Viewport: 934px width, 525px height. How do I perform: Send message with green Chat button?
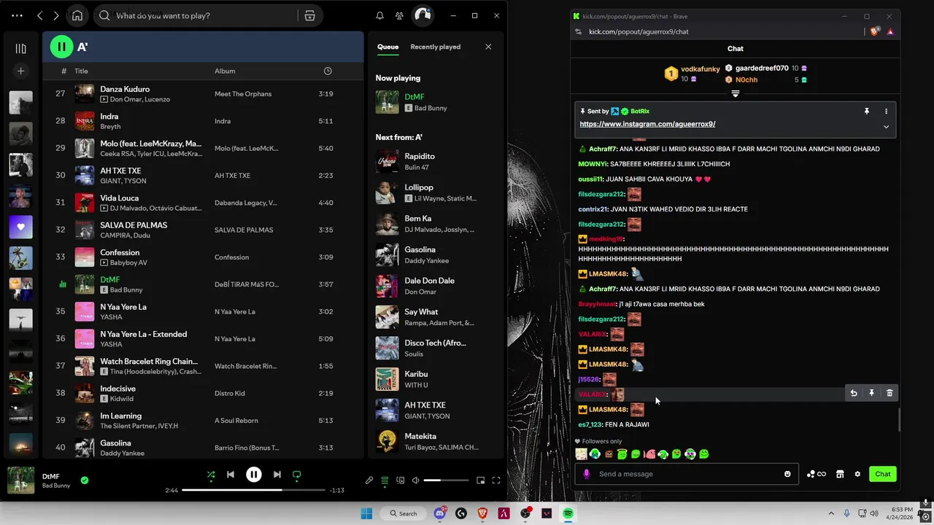pos(883,474)
